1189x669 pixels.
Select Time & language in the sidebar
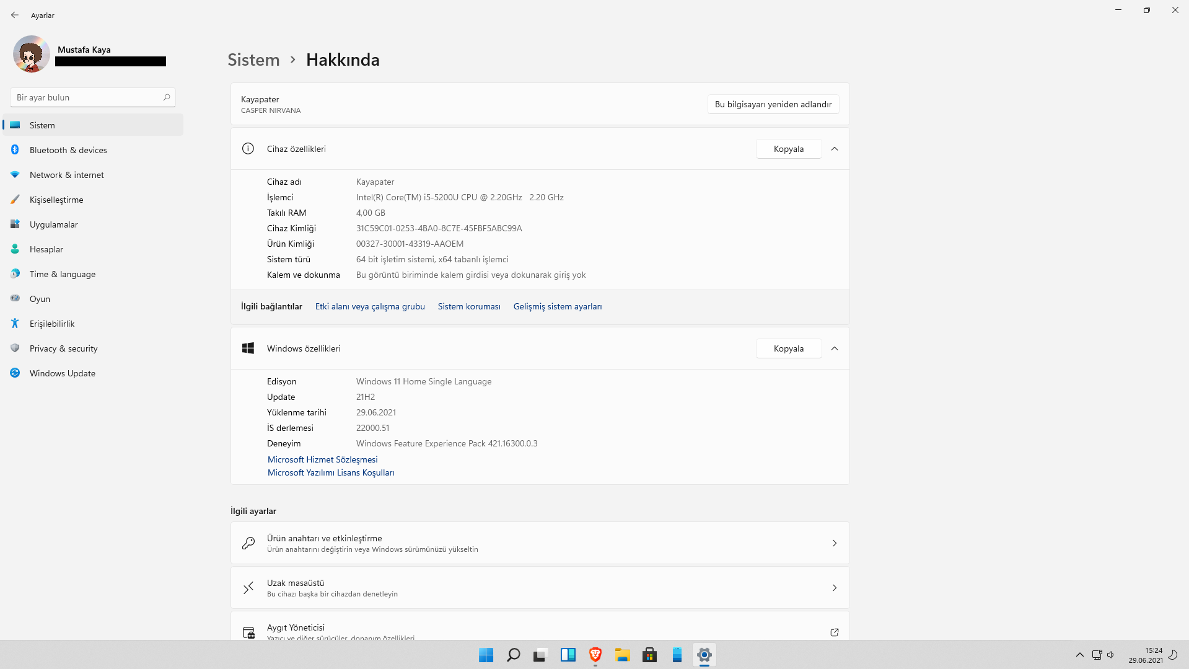click(x=94, y=274)
